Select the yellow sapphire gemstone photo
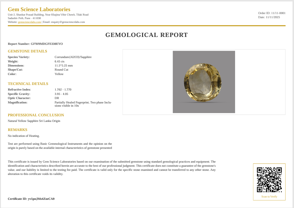 [204, 82]
